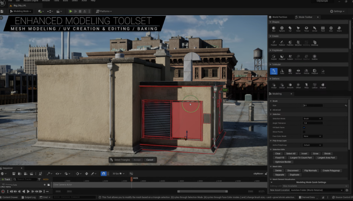Select the Stairs shape tool
This screenshot has height=201, width=353.
pos(339,29)
